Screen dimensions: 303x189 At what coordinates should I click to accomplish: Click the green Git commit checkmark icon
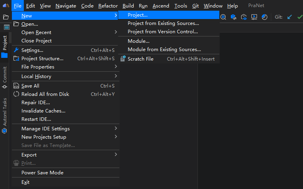(299, 17)
